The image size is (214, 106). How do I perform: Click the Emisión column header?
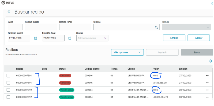click(x=183, y=69)
